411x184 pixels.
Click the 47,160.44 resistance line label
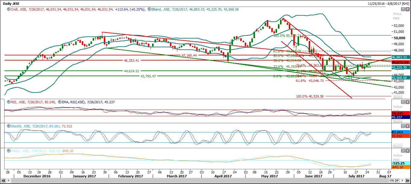(x=189, y=55)
